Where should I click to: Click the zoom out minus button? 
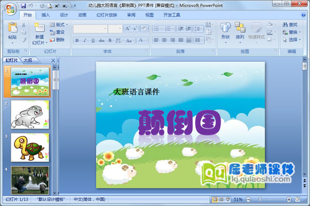(249, 199)
